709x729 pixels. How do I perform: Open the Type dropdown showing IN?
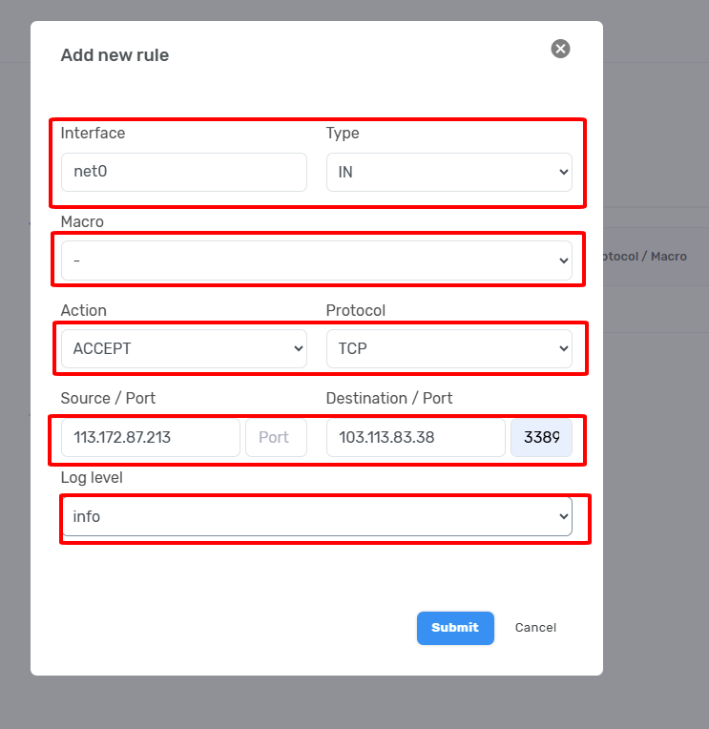448,173
